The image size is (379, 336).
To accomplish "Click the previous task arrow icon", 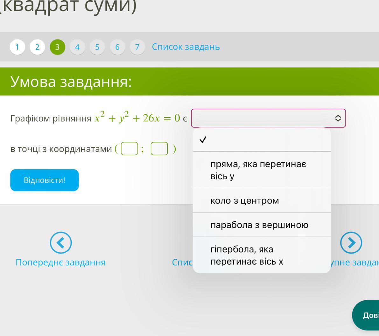I will click(60, 243).
